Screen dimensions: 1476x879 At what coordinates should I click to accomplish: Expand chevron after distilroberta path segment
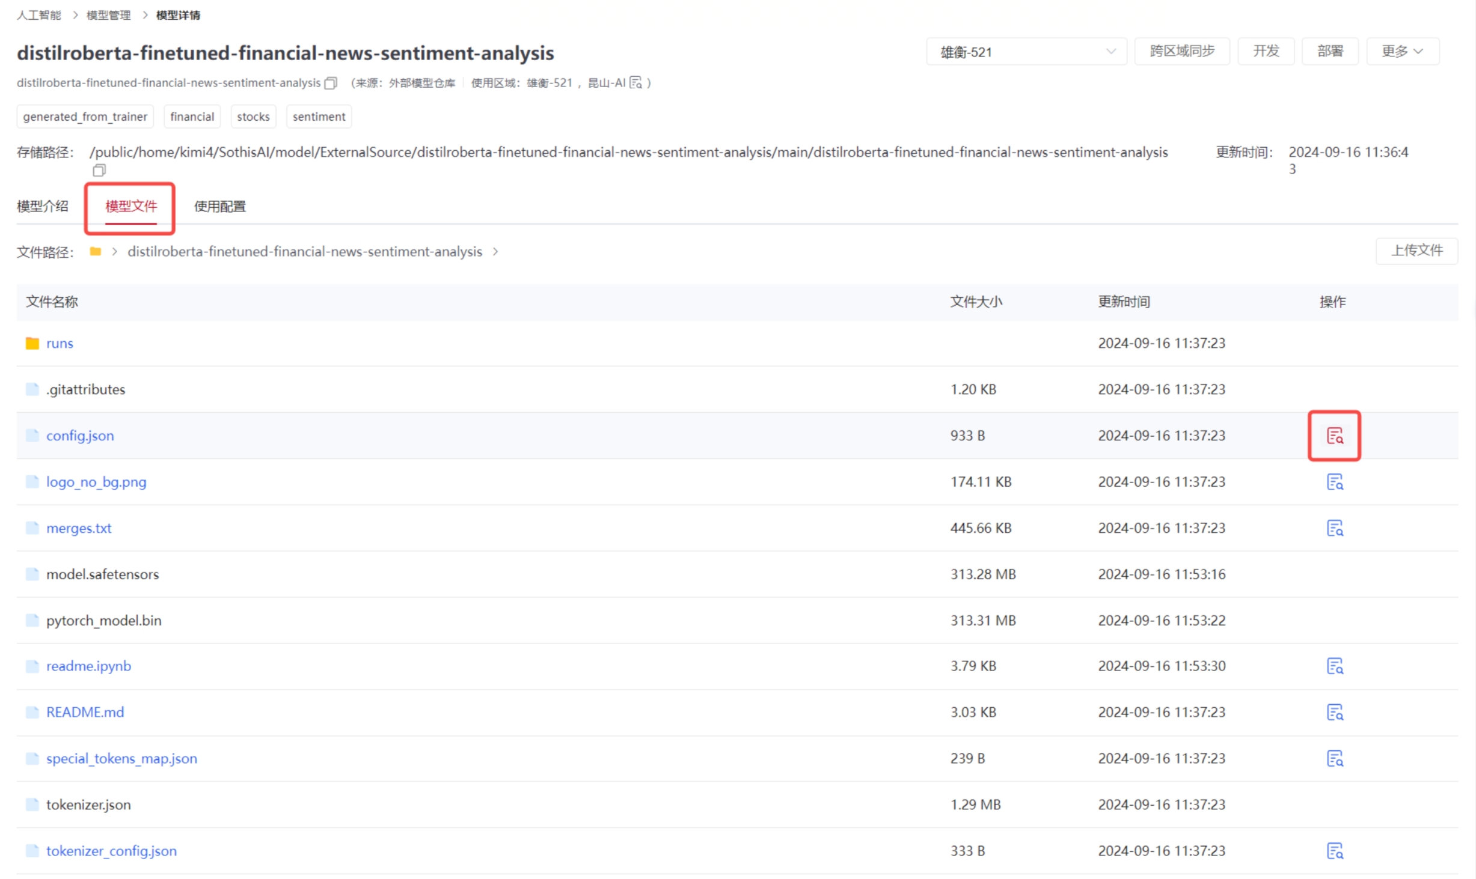[495, 251]
